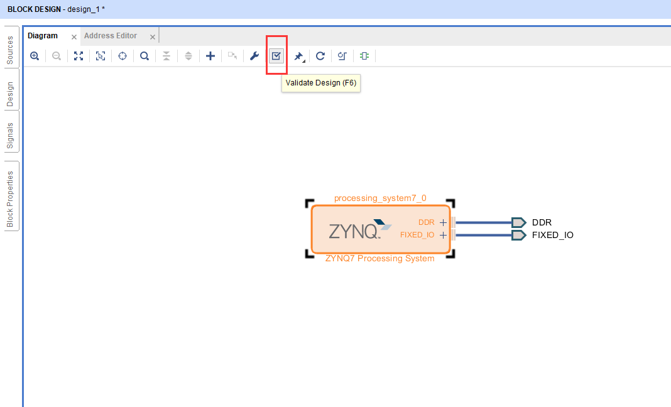
Task: Click the FIXED_IO external port label
Action: tap(552, 235)
